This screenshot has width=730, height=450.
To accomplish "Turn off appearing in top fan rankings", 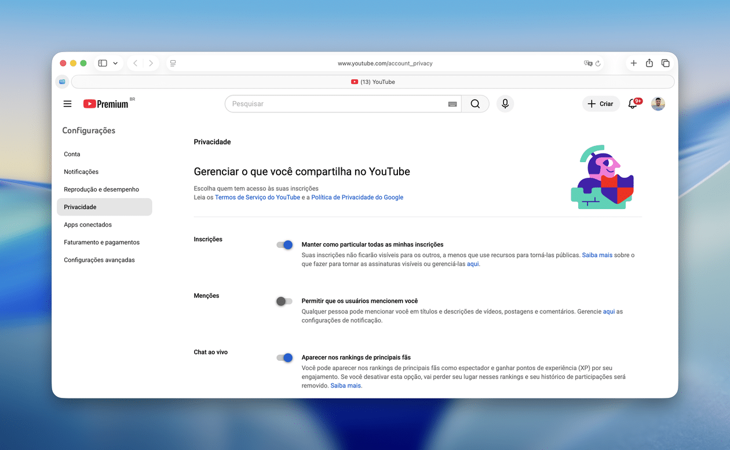I will 284,358.
